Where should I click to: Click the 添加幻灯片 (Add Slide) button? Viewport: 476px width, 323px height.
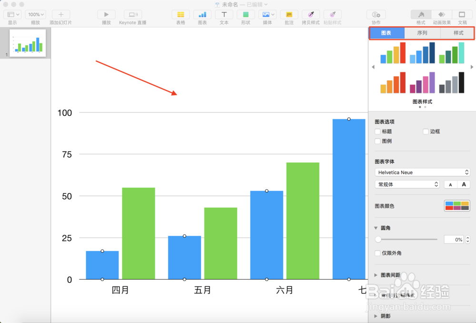click(60, 15)
